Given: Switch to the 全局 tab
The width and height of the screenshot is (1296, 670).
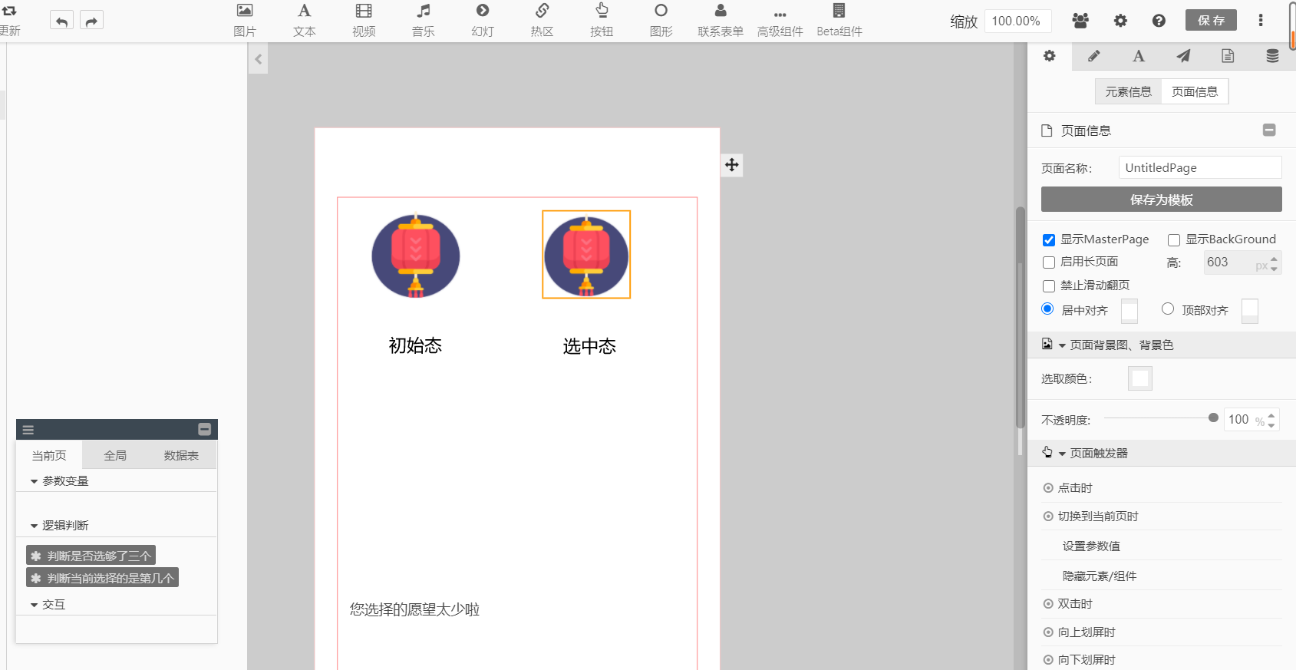Looking at the screenshot, I should coord(115,455).
